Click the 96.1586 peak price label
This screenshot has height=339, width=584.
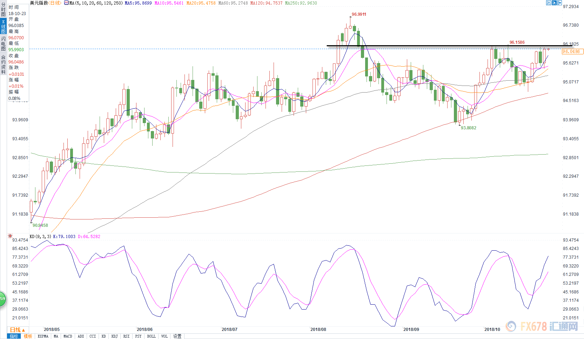(517, 42)
